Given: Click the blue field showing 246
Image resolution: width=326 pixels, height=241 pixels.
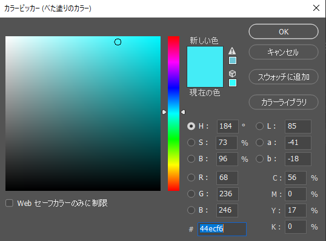Looking at the screenshot, I should click(x=227, y=210).
